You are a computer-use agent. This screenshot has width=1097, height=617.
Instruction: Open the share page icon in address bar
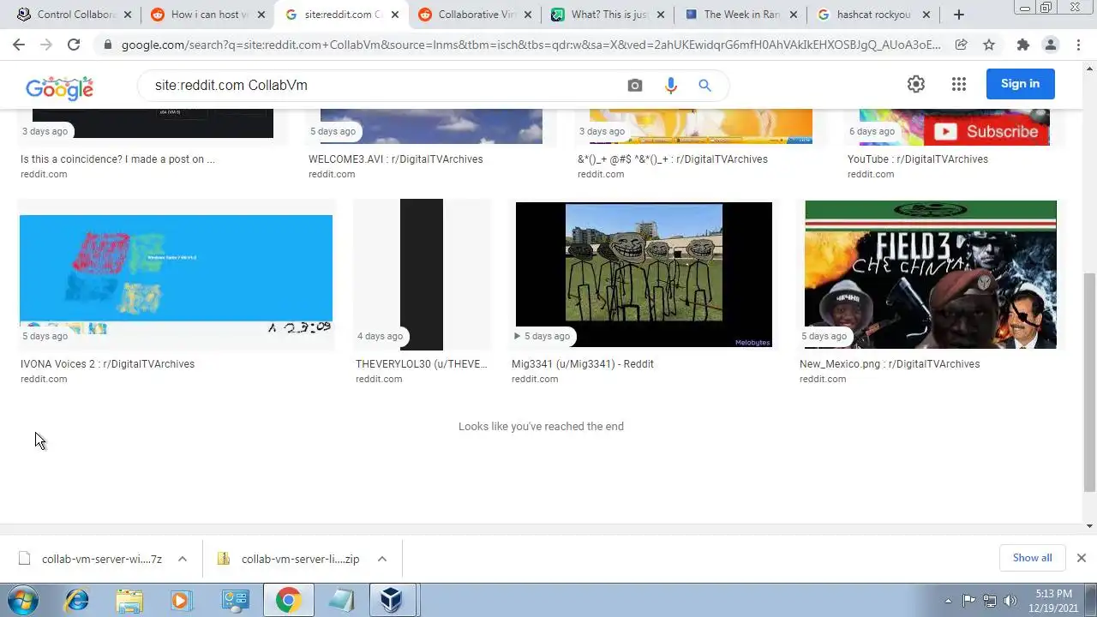tap(961, 45)
